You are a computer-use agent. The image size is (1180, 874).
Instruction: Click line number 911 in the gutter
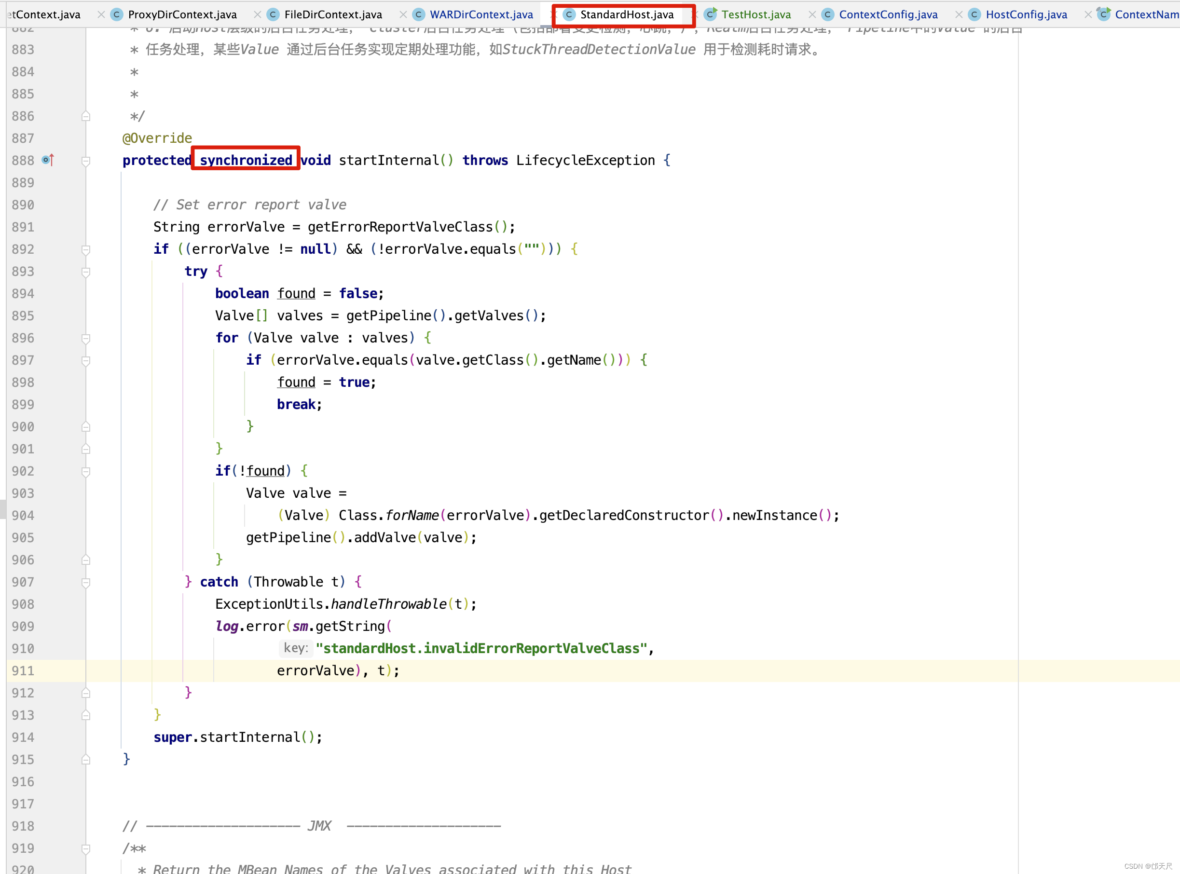(x=23, y=671)
